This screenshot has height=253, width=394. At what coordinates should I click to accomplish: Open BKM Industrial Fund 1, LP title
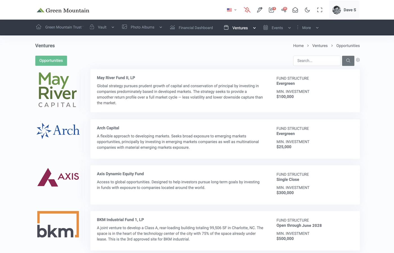point(120,220)
